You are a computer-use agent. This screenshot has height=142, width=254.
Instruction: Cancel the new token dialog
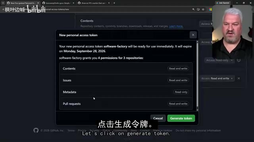[158, 118]
